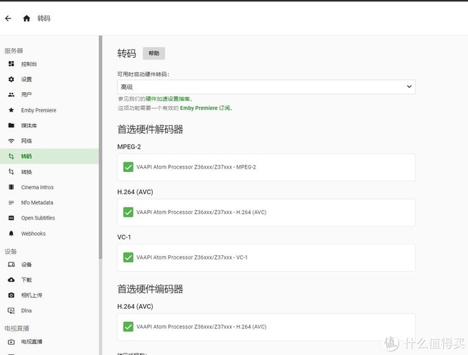Click the Nfo Metadata lines icon

point(11,202)
